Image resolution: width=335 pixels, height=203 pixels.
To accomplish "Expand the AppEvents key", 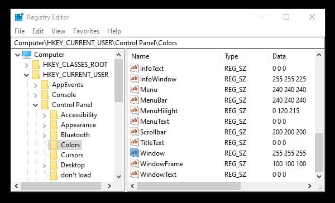I will pyautogui.click(x=36, y=85).
